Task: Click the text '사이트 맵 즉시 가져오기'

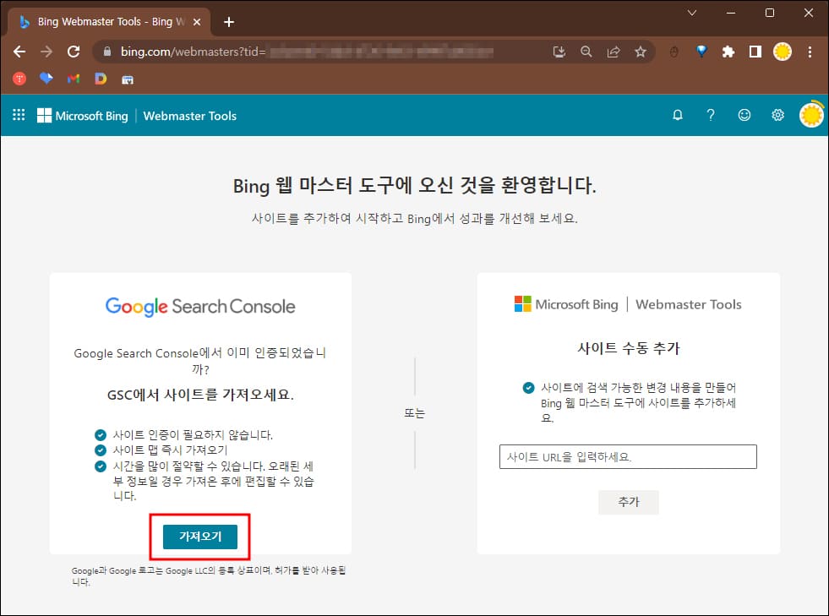Action: (x=170, y=450)
